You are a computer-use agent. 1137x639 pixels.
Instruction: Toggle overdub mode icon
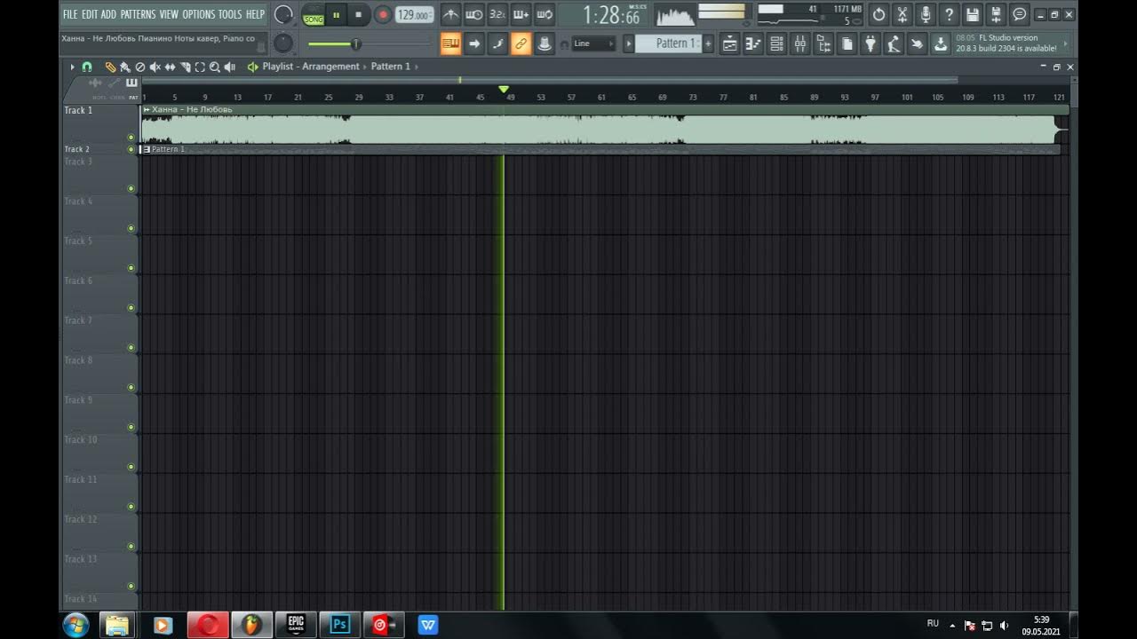[x=521, y=14]
